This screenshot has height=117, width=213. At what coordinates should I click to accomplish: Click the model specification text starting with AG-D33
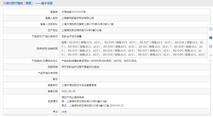(133, 49)
